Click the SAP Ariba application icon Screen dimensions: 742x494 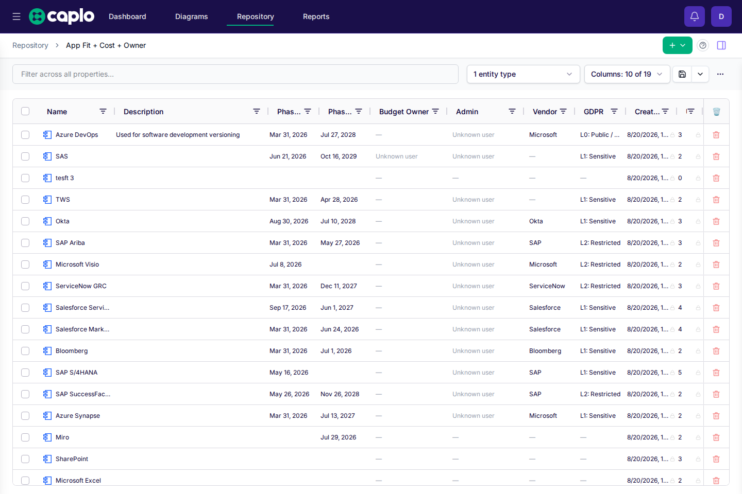pos(47,243)
